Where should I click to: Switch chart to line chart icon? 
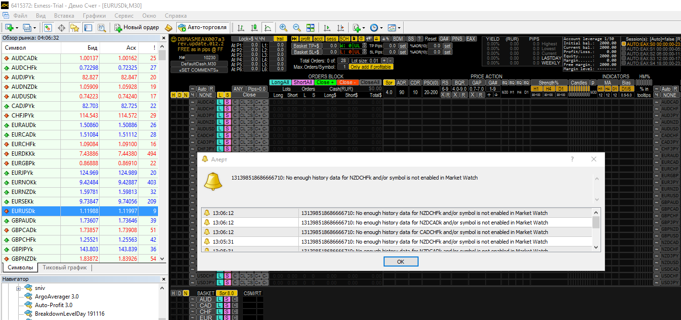click(268, 27)
